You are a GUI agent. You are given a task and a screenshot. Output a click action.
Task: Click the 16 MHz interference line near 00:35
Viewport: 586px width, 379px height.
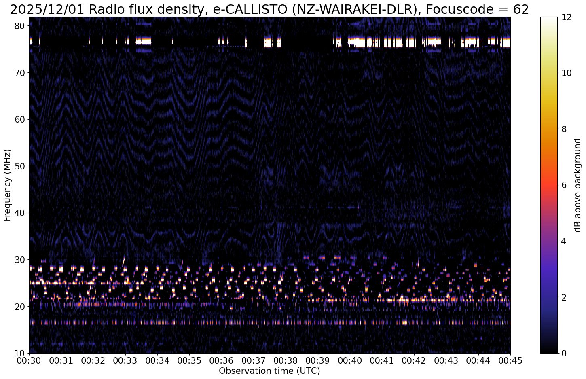point(189,323)
